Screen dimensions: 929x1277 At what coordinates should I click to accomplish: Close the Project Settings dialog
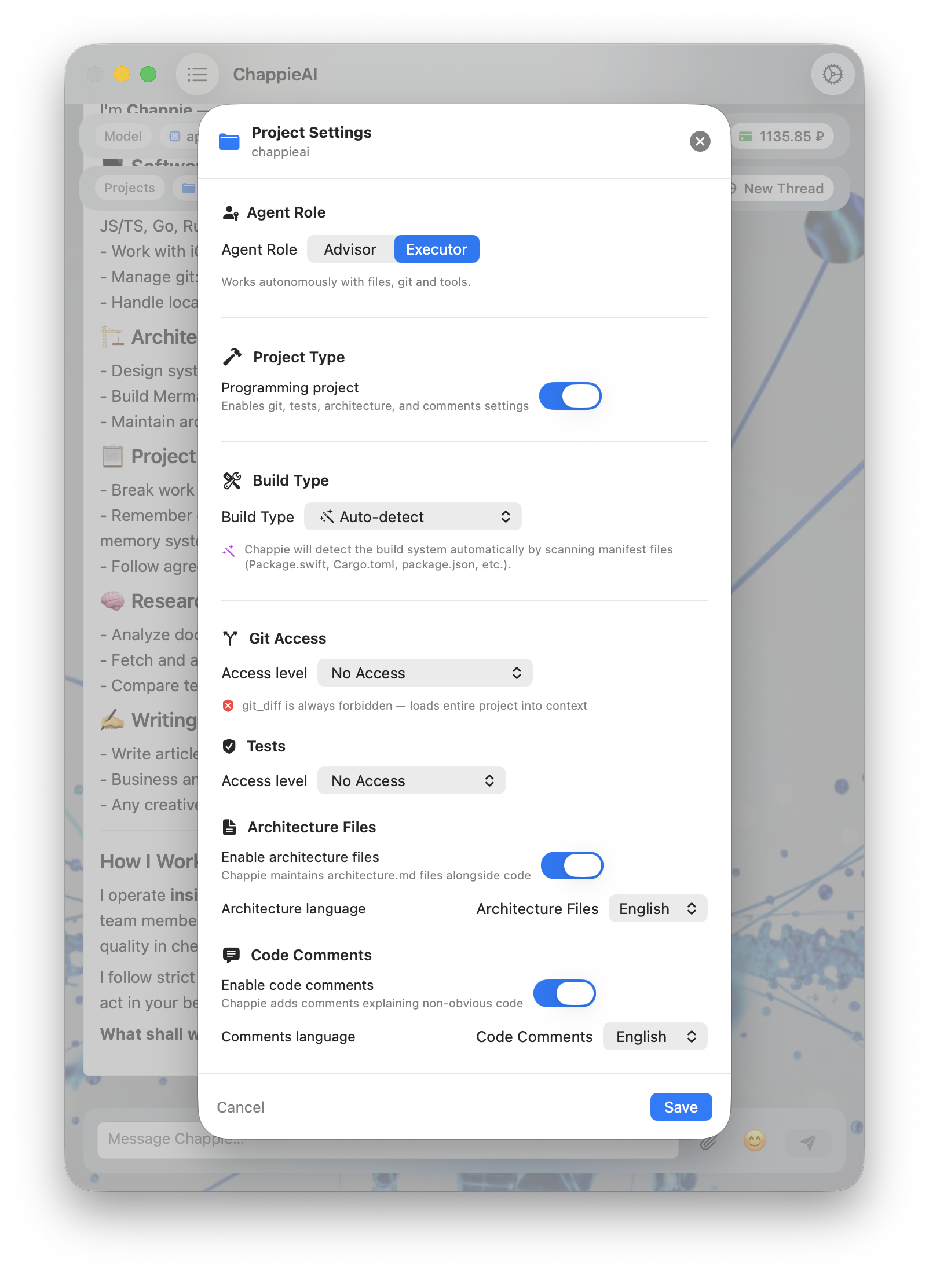[x=700, y=141]
